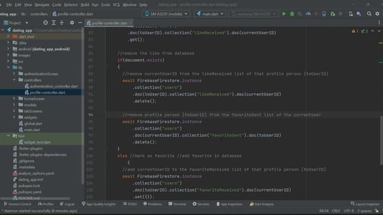The image size is (383, 215).
Task: Open the Project view selector dropdown
Action: coord(16,23)
